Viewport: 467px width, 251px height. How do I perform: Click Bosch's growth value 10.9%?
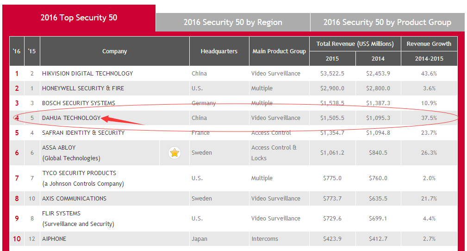pyautogui.click(x=429, y=103)
